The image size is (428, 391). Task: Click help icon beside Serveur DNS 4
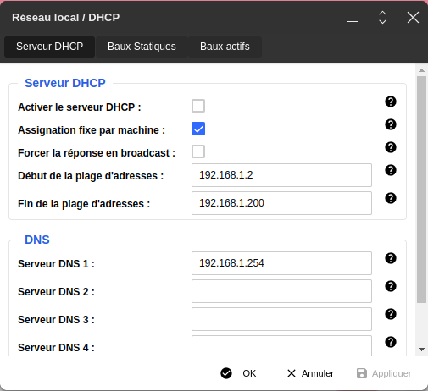point(391,342)
